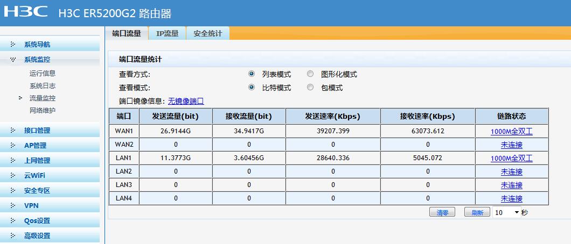The image size is (571, 244).
Task: Collapse the 系统监控 menu section
Action: (50, 60)
